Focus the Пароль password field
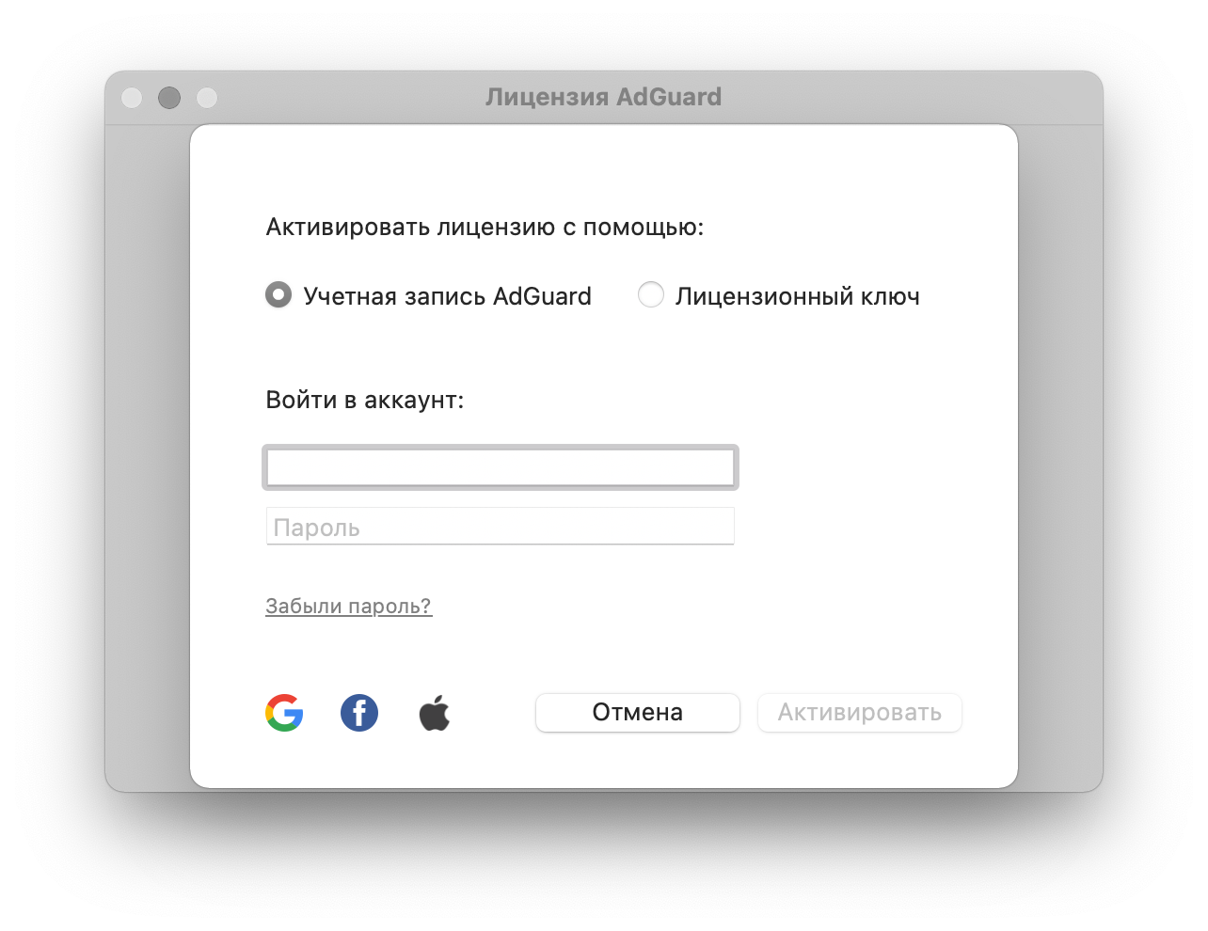This screenshot has width=1208, height=931. point(501,527)
